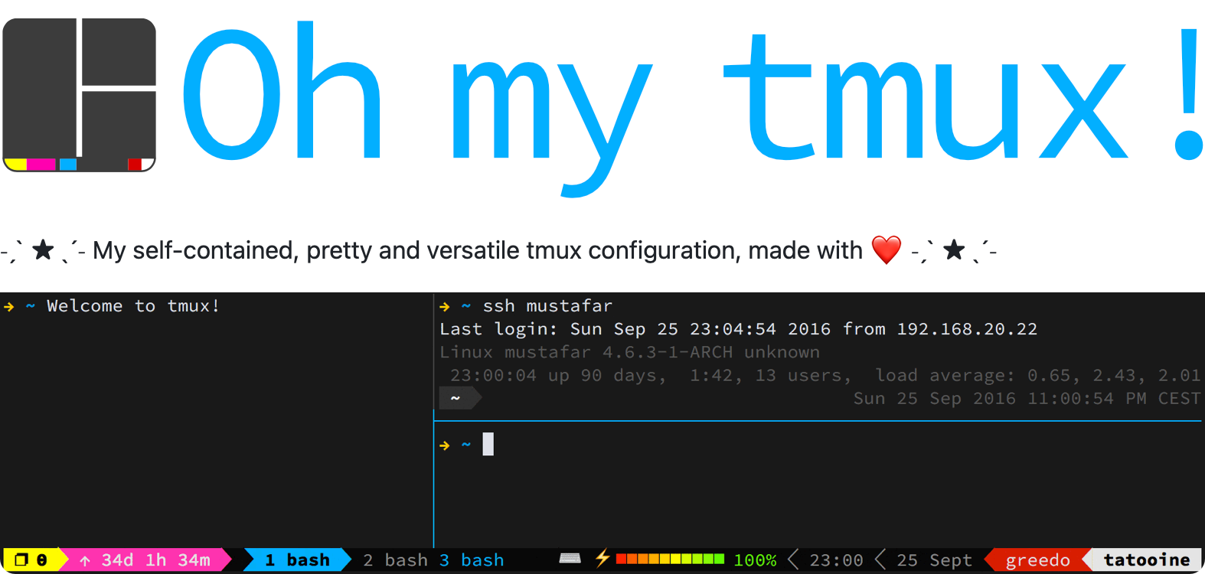
Task: Click the "Welcome to tmux!" text in left pane
Action: point(133,306)
